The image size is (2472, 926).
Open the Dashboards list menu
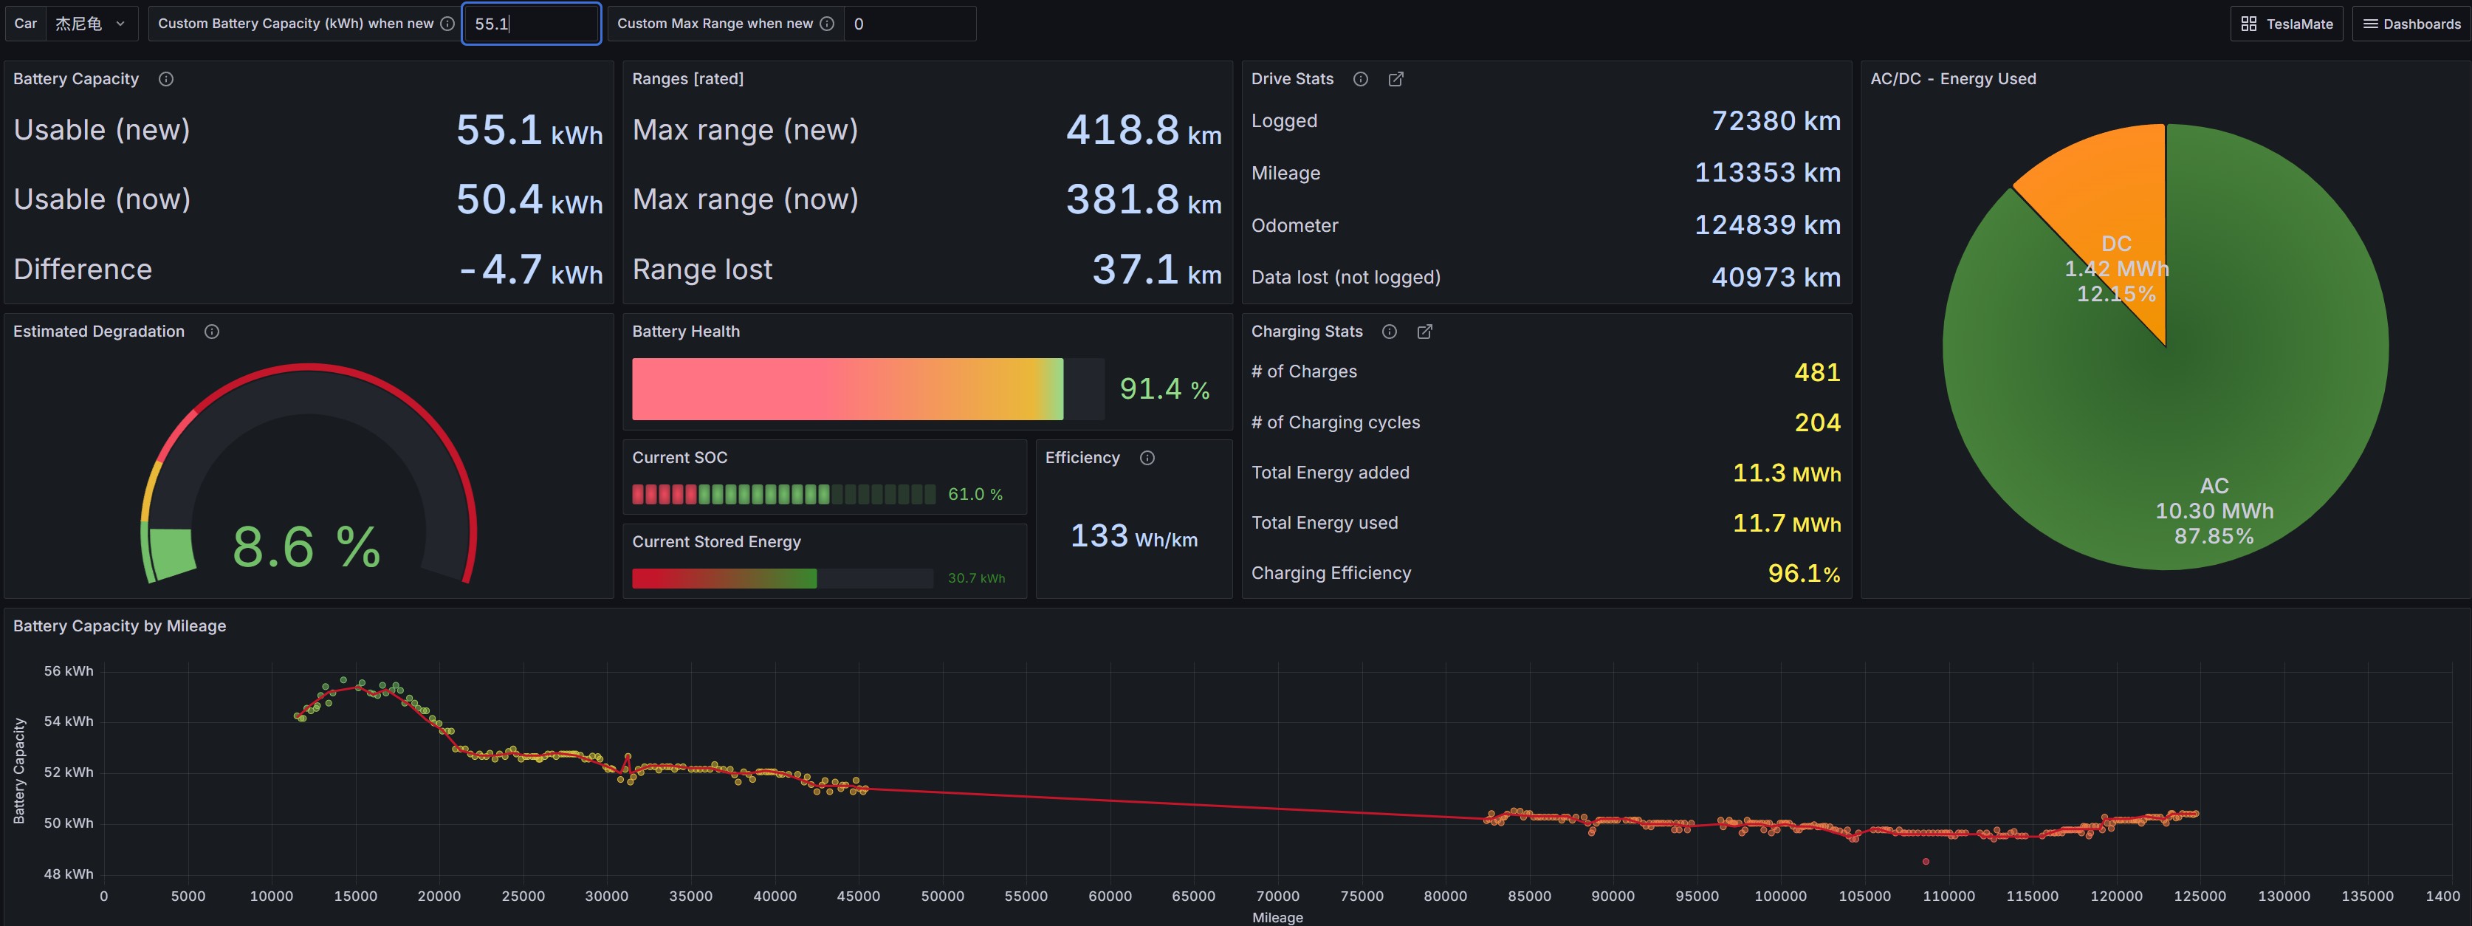[x=2411, y=23]
